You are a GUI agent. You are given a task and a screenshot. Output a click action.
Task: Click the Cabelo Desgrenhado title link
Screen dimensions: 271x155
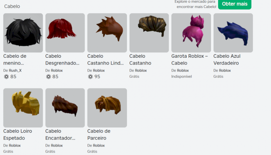pyautogui.click(x=62, y=59)
